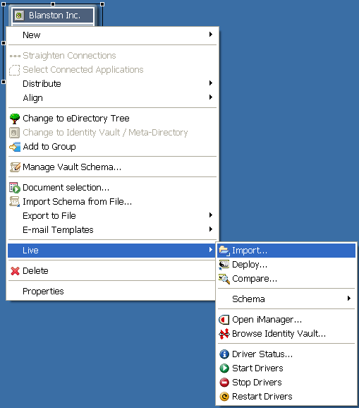Select Deploy... in the Live submenu
Image resolution: width=359 pixels, height=408 pixels.
point(286,265)
